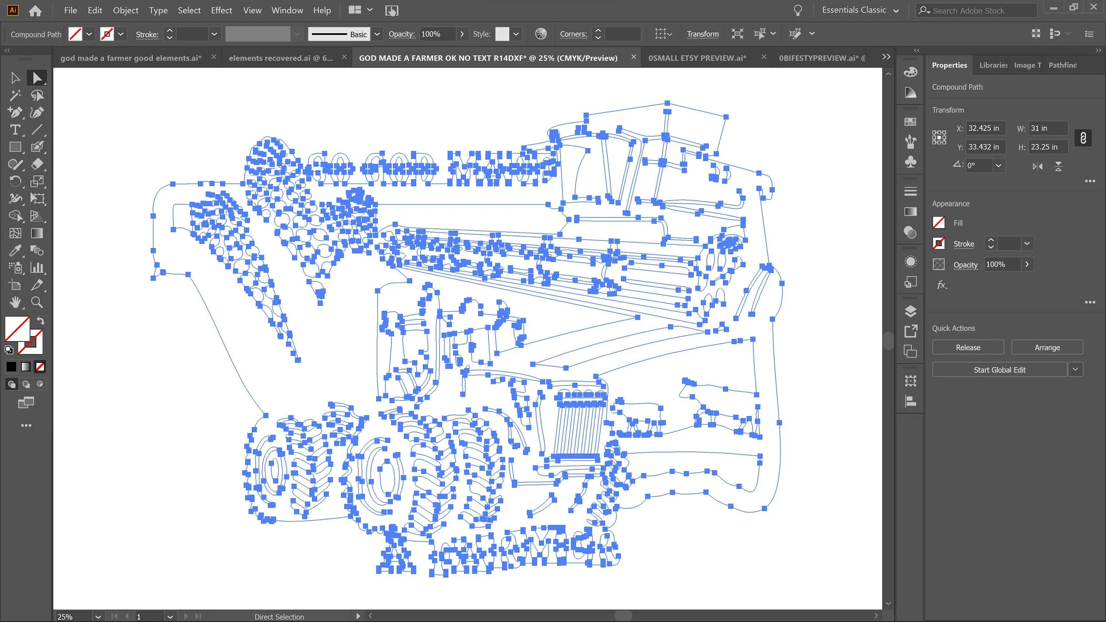Viewport: 1106px width, 622px height.
Task: Open the zoom level dropdown
Action: tap(98, 616)
